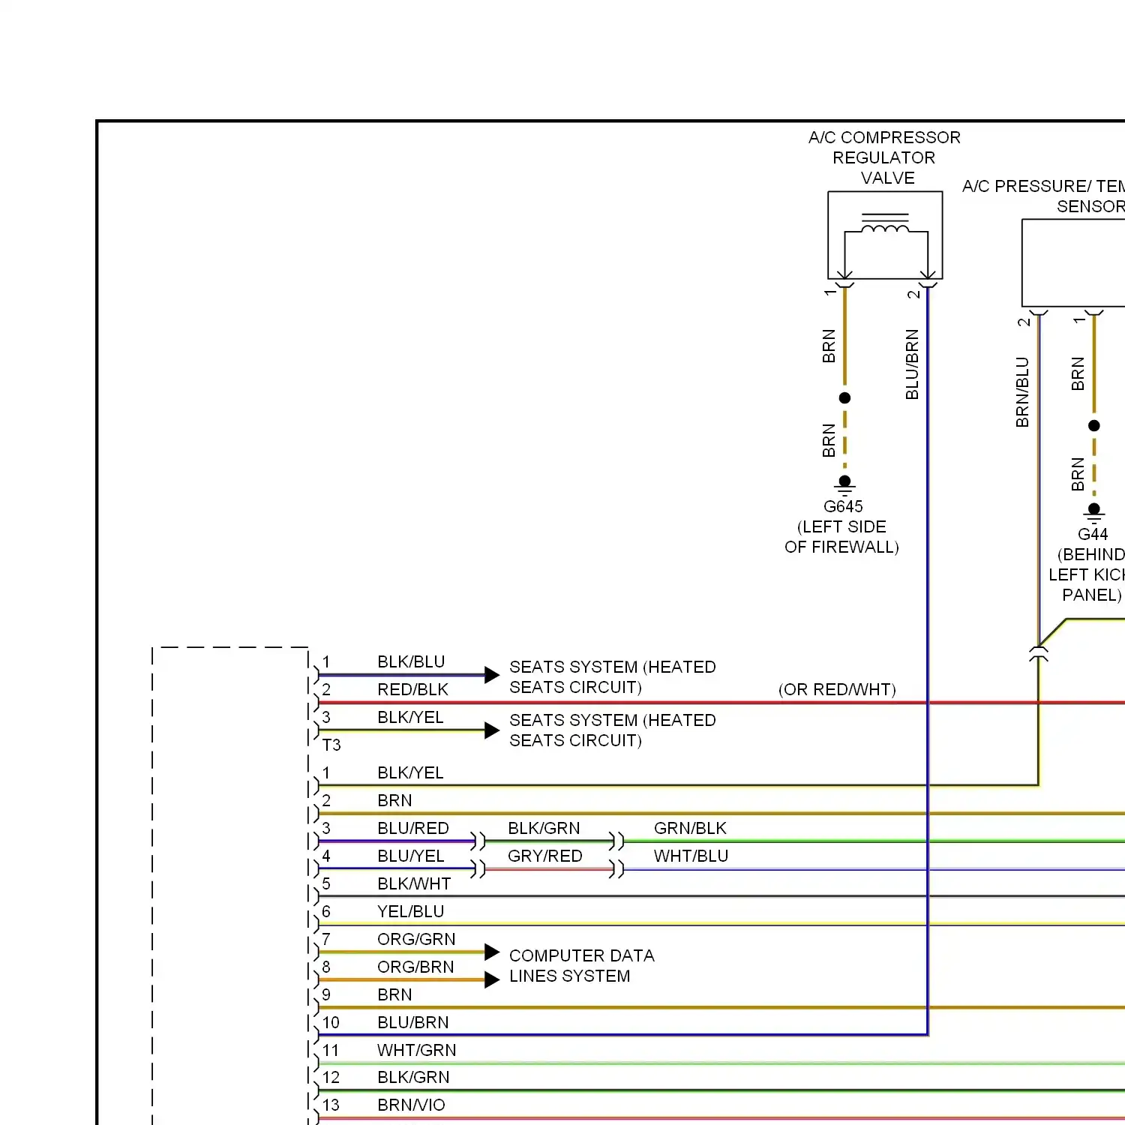Screen dimensions: 1125x1125
Task: Select the COMPUTER DATA LINES SYSTEM label
Action: [581, 966]
